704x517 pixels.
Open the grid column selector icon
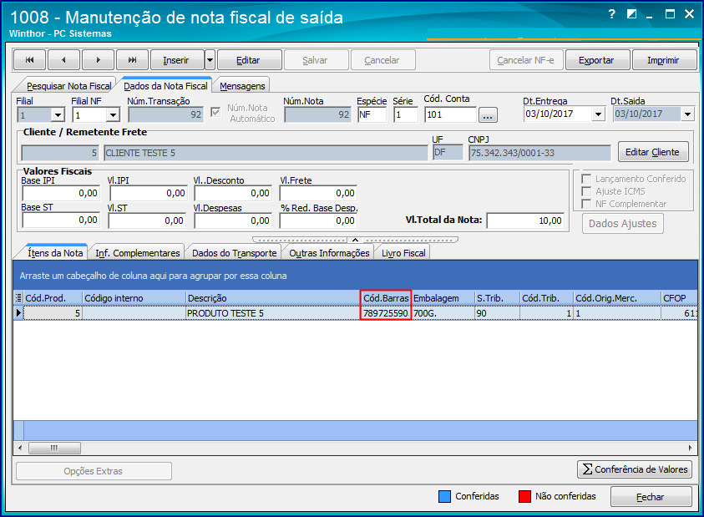[x=18, y=298]
